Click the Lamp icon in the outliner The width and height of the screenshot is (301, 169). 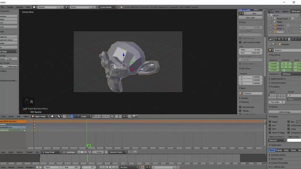pyautogui.click(x=275, y=29)
